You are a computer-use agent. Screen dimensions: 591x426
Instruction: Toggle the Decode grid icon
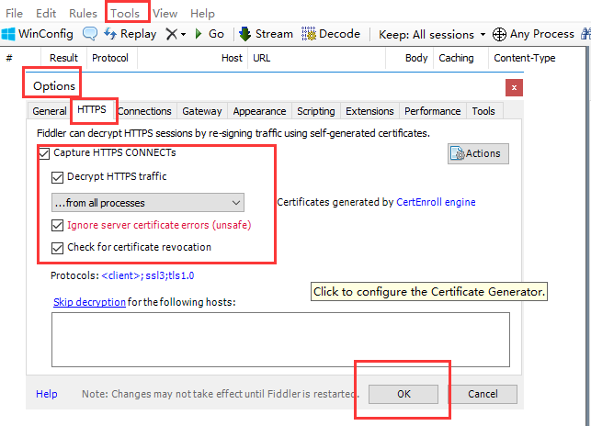tap(309, 34)
